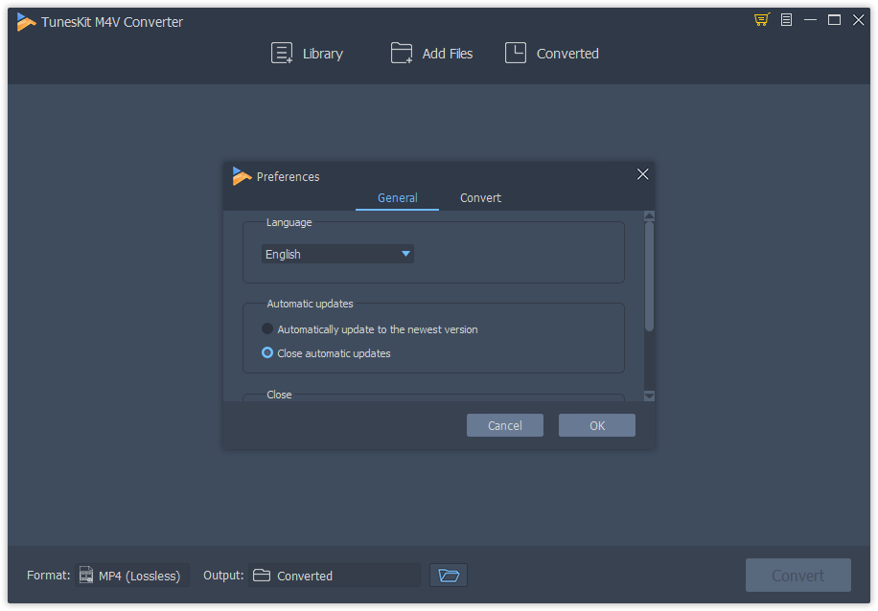This screenshot has height=611, width=878.
Task: Click the shopping cart purchase icon
Action: coord(761,19)
